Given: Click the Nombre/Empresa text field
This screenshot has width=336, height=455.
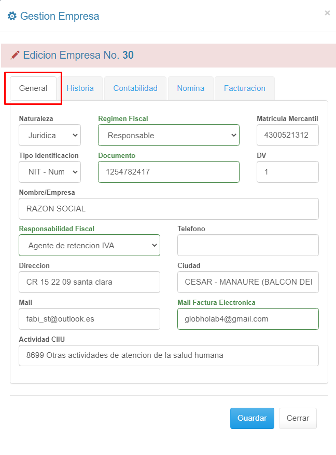Looking at the screenshot, I should pos(169,209).
